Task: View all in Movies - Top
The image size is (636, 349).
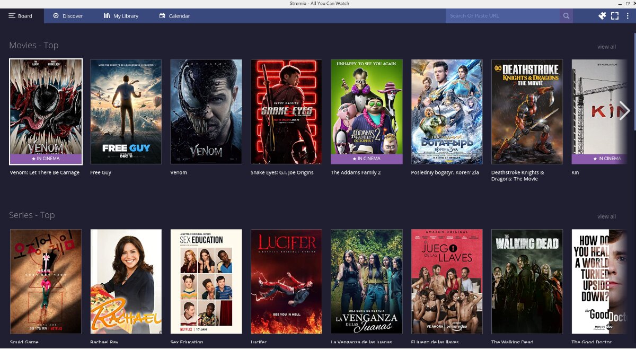Action: [606, 47]
